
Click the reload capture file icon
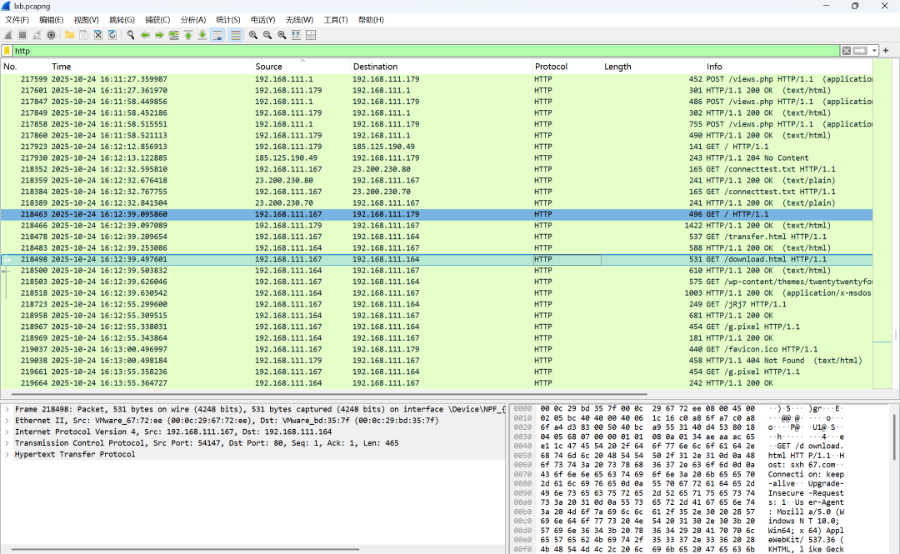(x=112, y=35)
